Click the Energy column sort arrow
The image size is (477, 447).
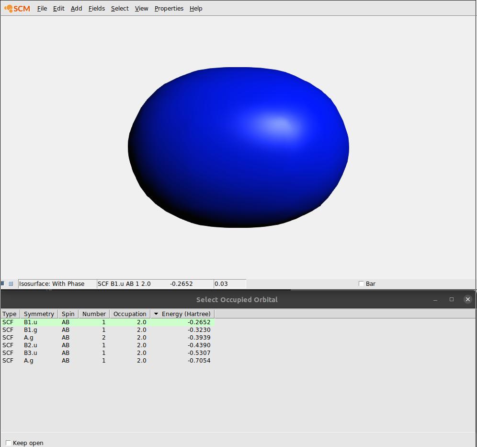click(156, 314)
